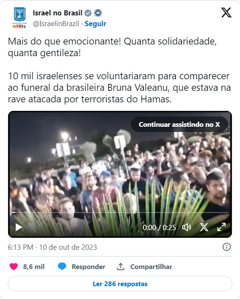Image resolution: width=240 pixels, height=299 pixels.
Task: Click the government affiliation badge icon
Action: coord(98,13)
